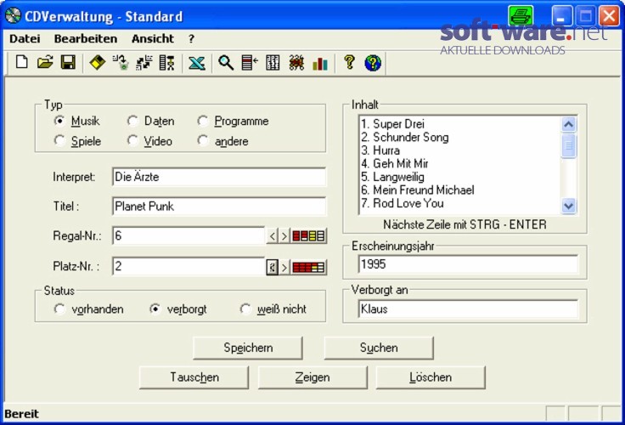625x425 pixels.
Task: Click the magnifying glass search icon
Action: 226,63
